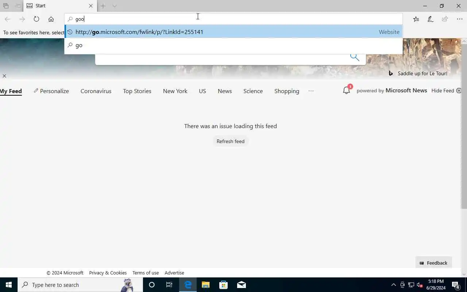Click the set these tabs aside icon
467x292 pixels.
tap(18, 6)
